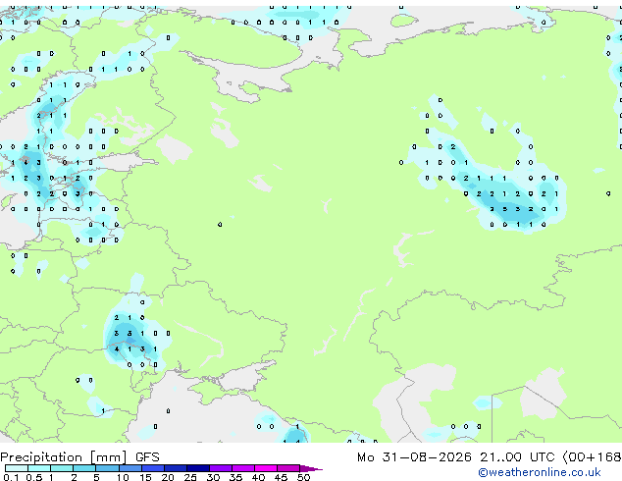Click the '40' legend scale label
622x481 pixels.
click(258, 477)
